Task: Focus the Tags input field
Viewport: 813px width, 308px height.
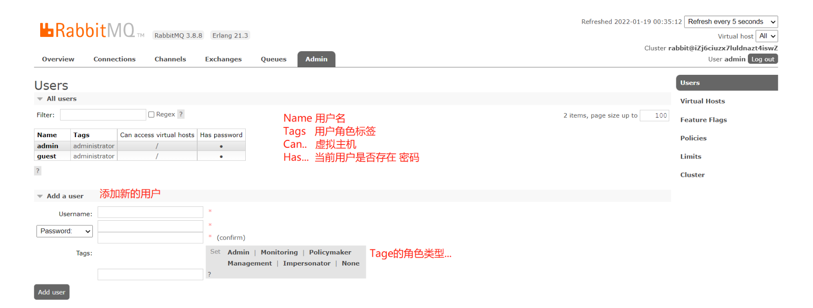Action: (150, 274)
